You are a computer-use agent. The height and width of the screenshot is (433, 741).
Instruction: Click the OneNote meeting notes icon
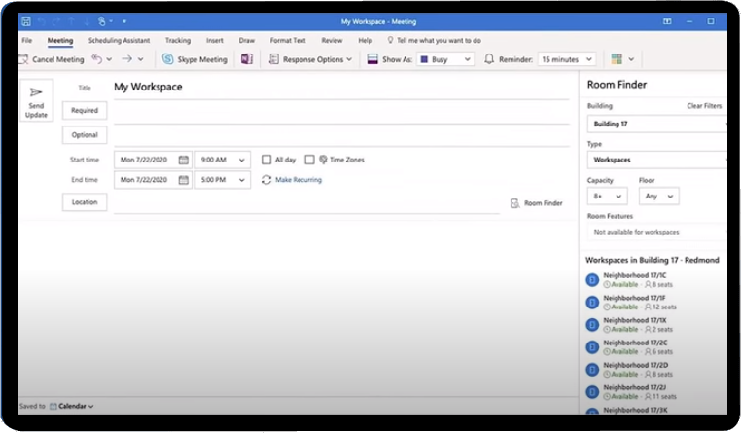pyautogui.click(x=247, y=59)
